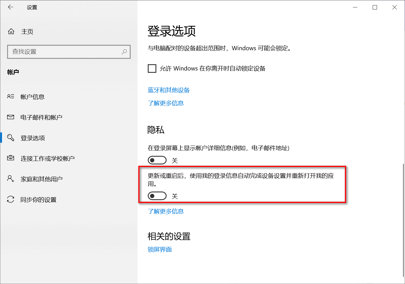
Task: Open 家庭和其他用户 page
Action: (x=41, y=179)
